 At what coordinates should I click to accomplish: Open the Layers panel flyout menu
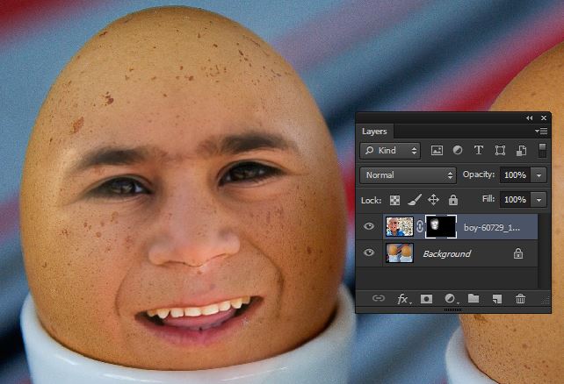click(541, 131)
